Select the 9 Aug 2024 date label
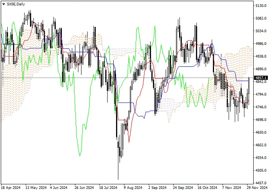The height and width of the screenshot is (192, 269). pyautogui.click(x=133, y=188)
